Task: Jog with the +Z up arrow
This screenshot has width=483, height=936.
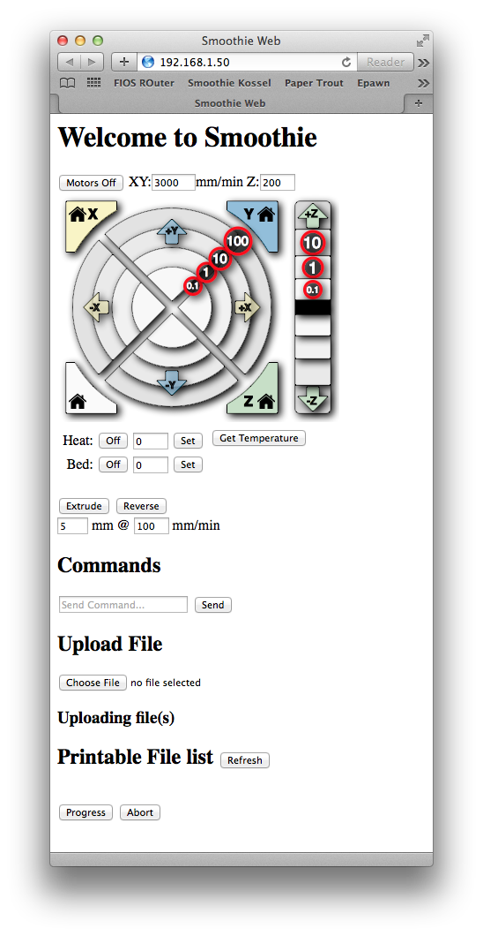Action: (312, 215)
